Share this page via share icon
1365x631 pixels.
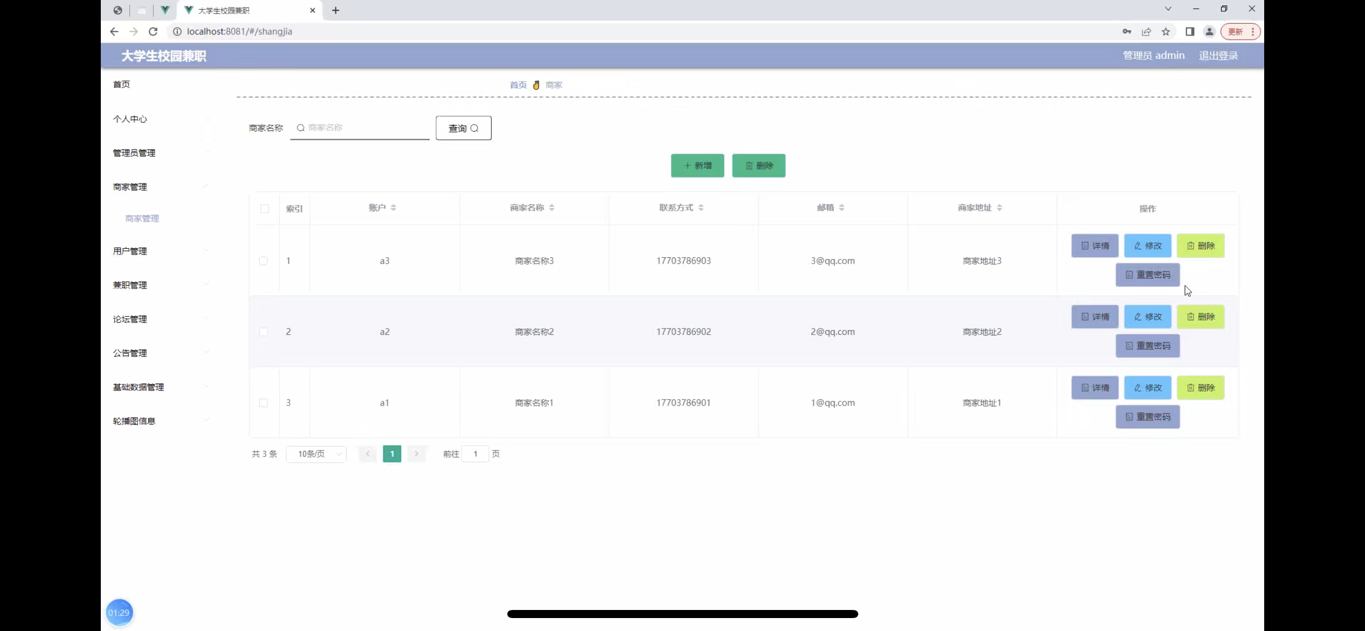(x=1146, y=32)
